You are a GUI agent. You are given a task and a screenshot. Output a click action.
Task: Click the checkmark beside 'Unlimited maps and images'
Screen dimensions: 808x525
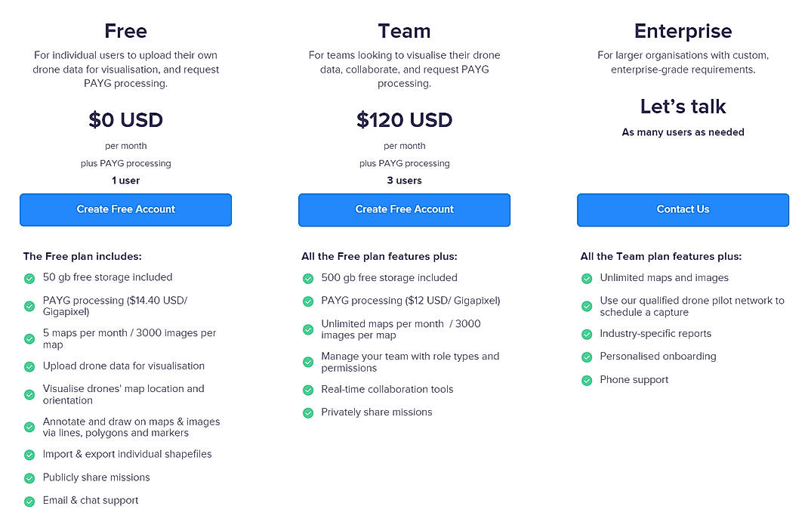click(587, 278)
